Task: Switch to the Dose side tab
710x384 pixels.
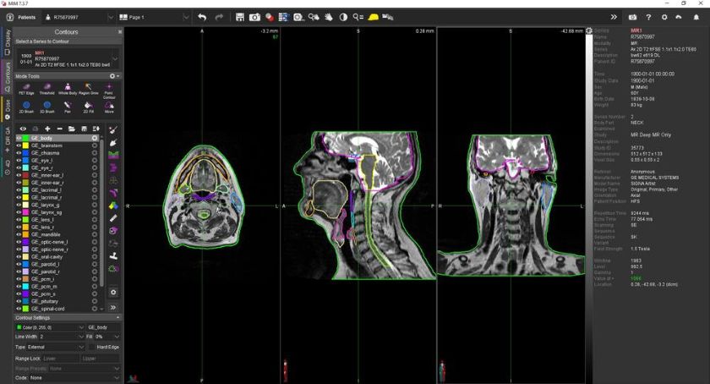Action: (8, 109)
